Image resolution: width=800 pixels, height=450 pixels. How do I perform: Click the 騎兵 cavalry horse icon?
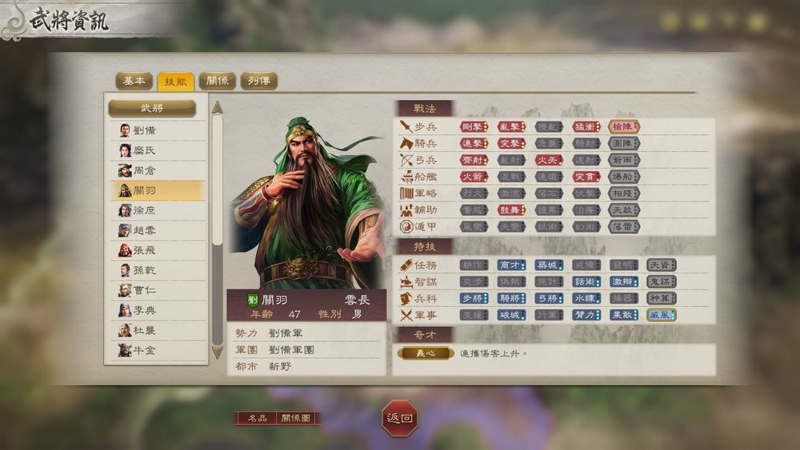point(406,143)
